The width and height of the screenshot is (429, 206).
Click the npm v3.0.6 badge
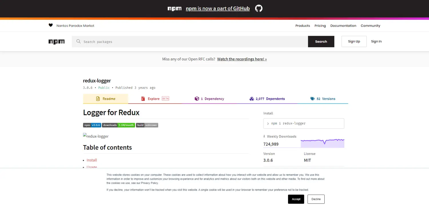pos(92,125)
